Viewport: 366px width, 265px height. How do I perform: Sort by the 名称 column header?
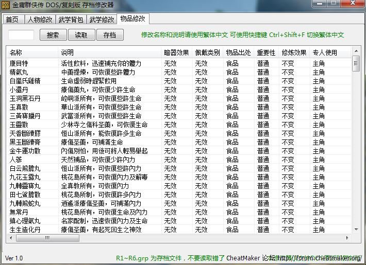[x=32, y=52]
